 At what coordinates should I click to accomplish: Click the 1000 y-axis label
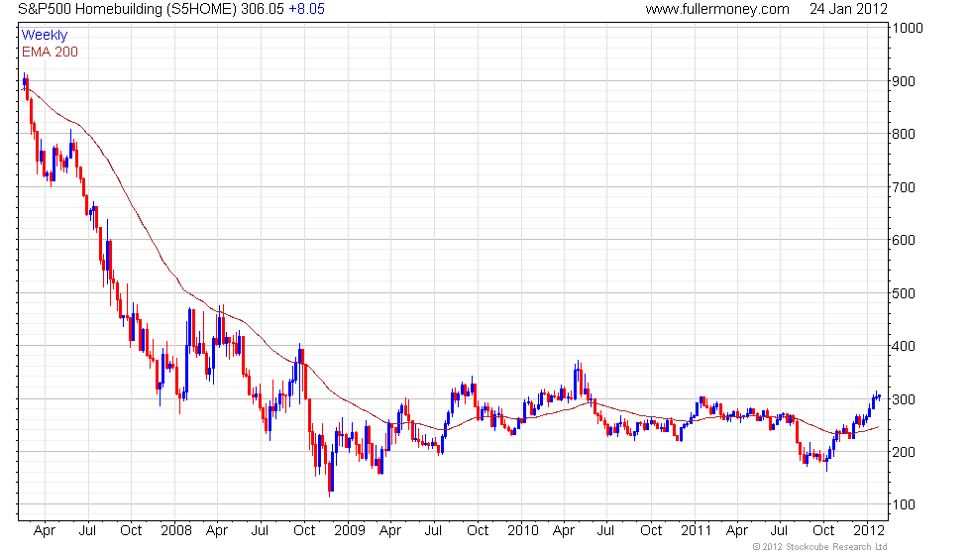point(908,28)
